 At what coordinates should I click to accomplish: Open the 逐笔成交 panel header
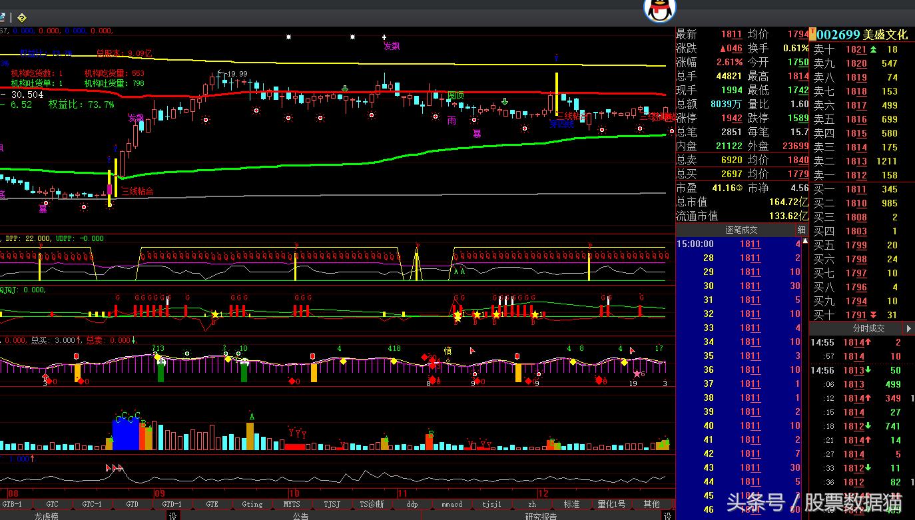pyautogui.click(x=741, y=230)
